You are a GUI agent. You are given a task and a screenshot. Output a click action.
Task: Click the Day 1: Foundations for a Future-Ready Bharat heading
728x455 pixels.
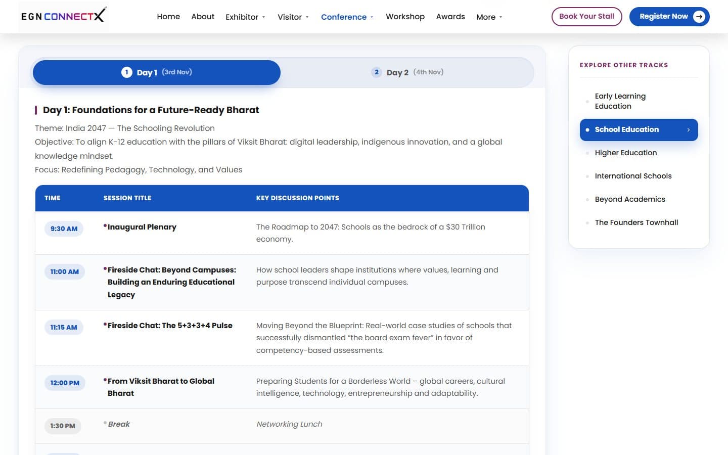click(151, 110)
